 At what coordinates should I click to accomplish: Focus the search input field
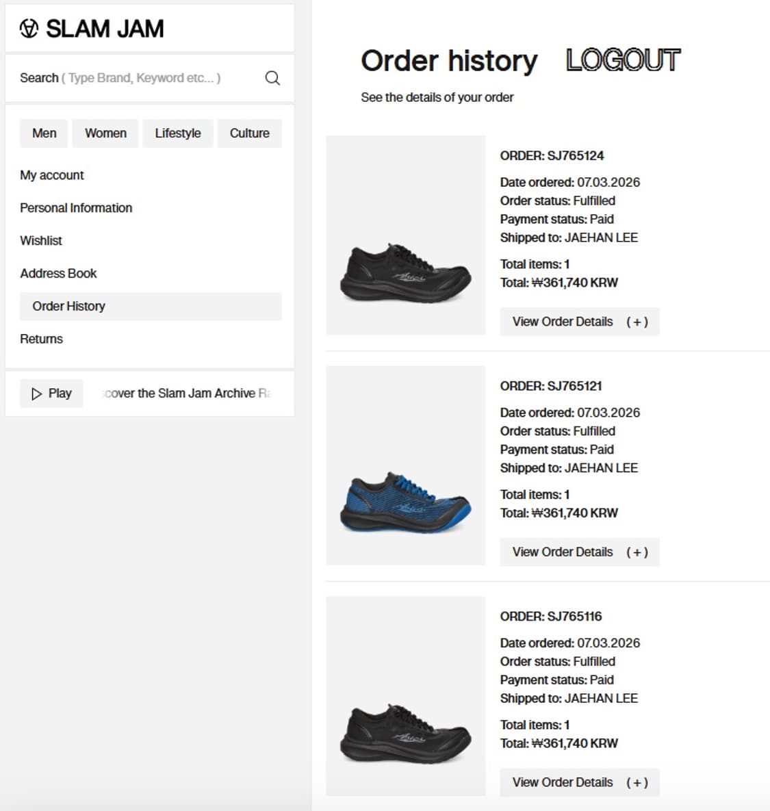point(140,78)
